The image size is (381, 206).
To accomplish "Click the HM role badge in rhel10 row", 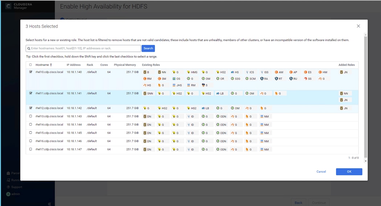I will coord(323,72).
